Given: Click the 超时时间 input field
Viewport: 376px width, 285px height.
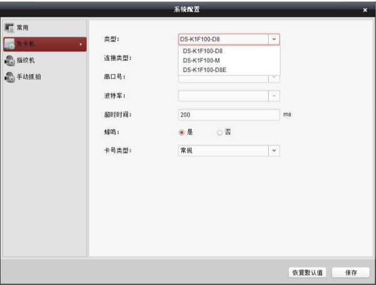Looking at the screenshot, I should [229, 115].
